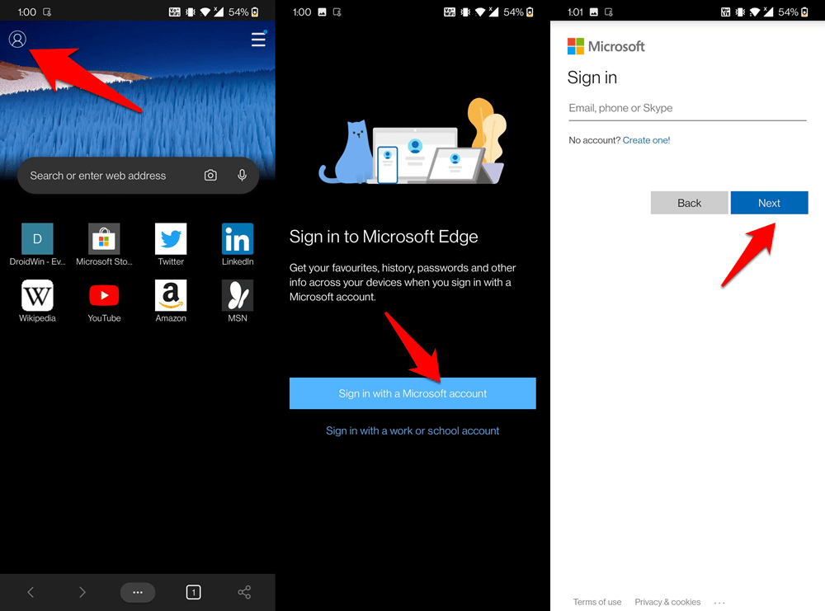Click the Next button
Viewport: 825px width, 611px height.
point(769,203)
